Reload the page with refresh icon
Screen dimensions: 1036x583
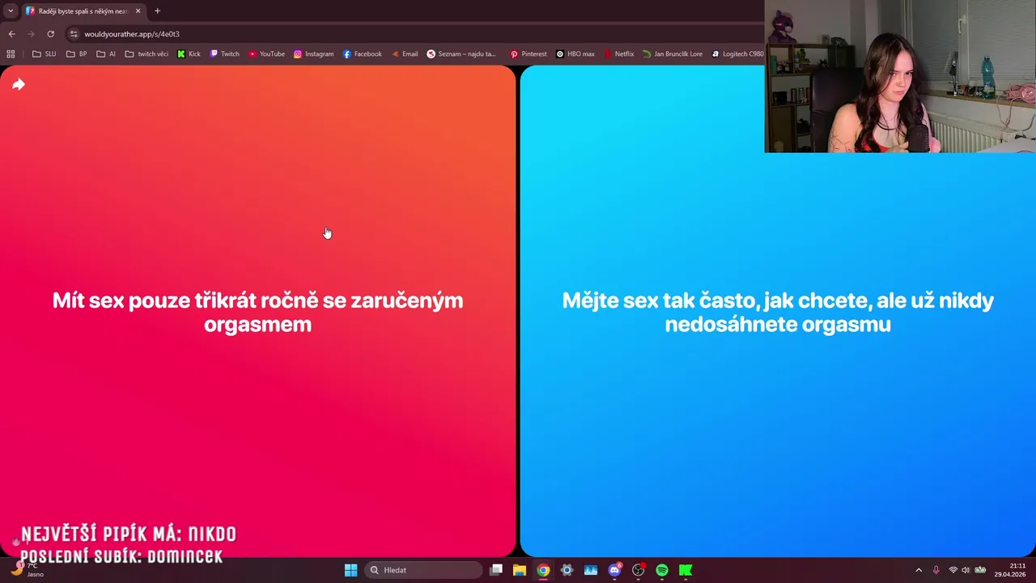[x=50, y=34]
